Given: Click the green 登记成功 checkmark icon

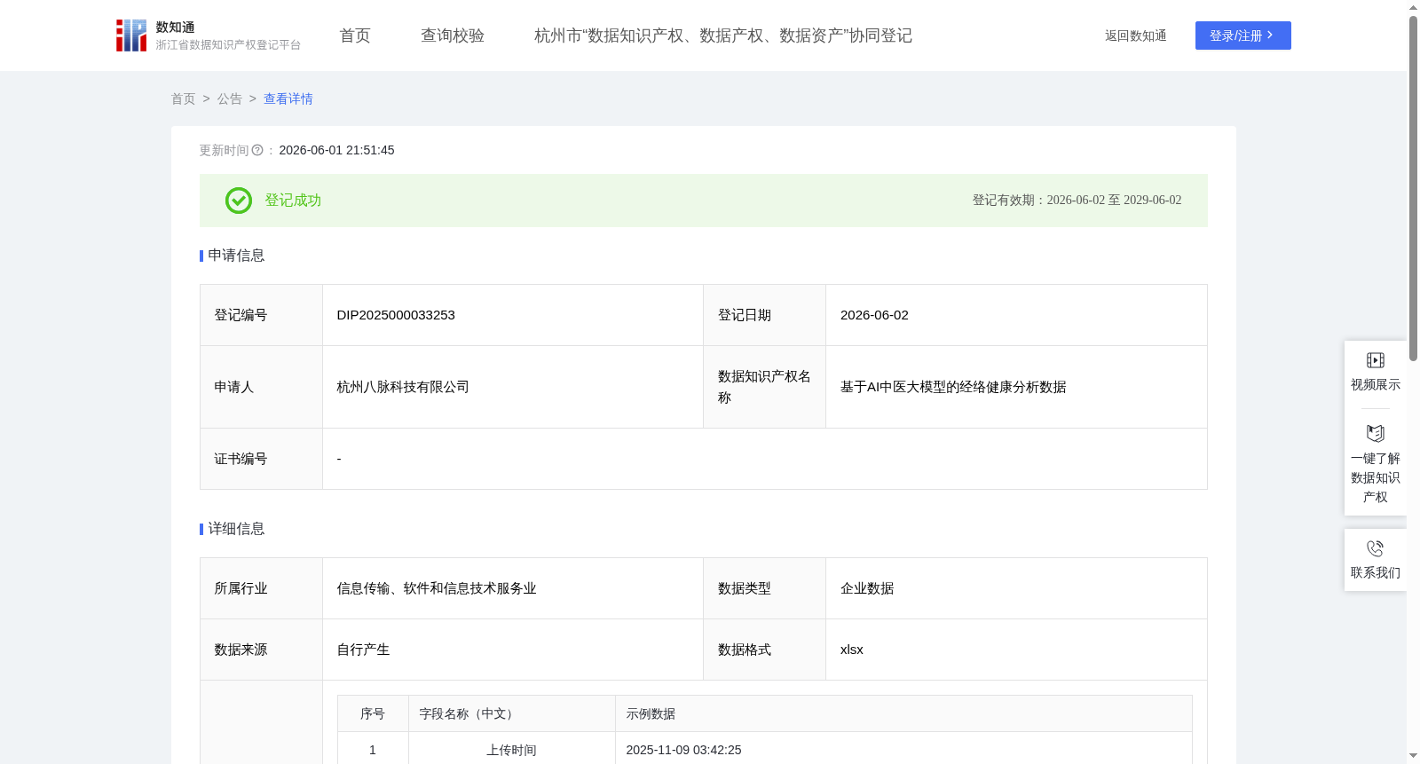Looking at the screenshot, I should pyautogui.click(x=239, y=201).
